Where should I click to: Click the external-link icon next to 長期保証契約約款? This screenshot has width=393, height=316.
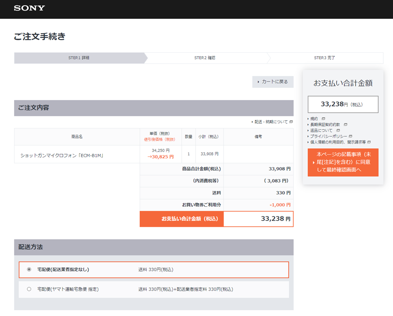pos(346,124)
